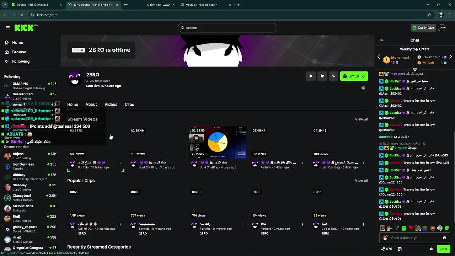Click browser back arrow
Screen dimensions: 455x256
[5, 15]
